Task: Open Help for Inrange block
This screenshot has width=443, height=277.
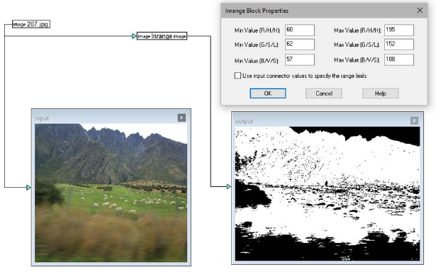Action: (x=381, y=94)
